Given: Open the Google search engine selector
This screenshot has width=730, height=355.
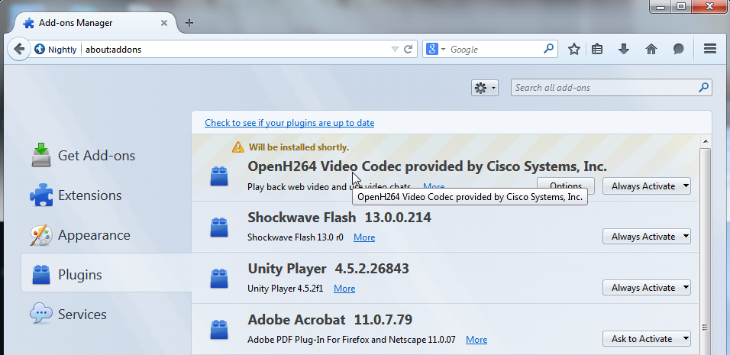Looking at the screenshot, I should 436,49.
